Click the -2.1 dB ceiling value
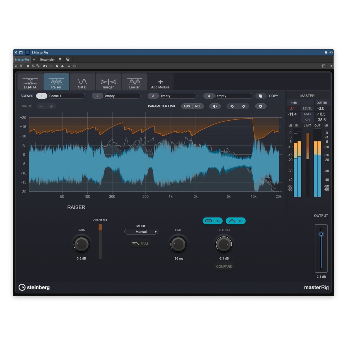The width and height of the screenshot is (347, 347). click(x=224, y=259)
